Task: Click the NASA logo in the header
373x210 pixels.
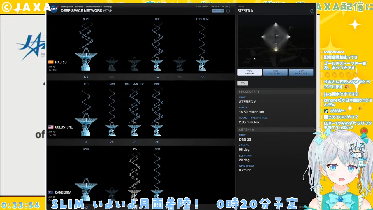Action: (x=54, y=9)
